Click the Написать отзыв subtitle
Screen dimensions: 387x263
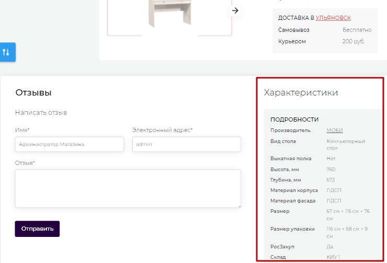[x=41, y=113]
